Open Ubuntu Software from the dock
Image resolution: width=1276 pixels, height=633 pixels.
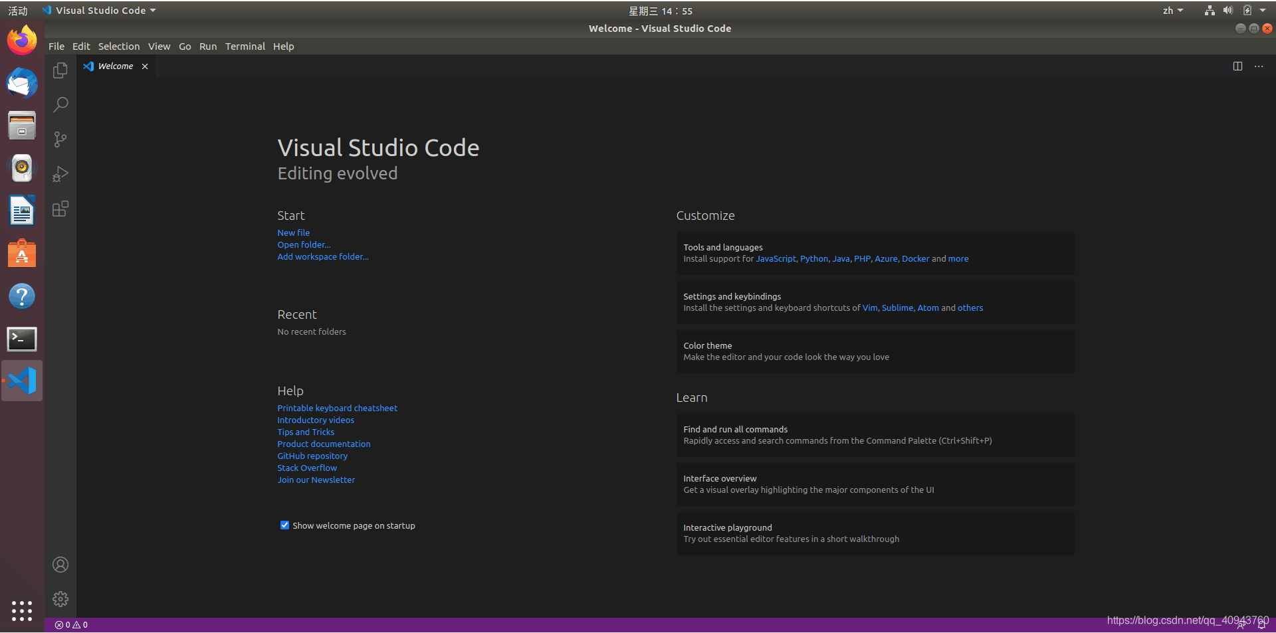coord(22,254)
